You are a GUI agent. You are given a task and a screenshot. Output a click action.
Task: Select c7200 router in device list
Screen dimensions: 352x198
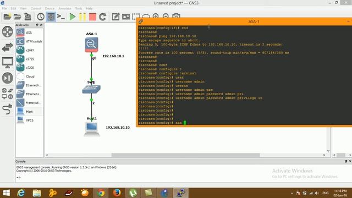[29, 68]
